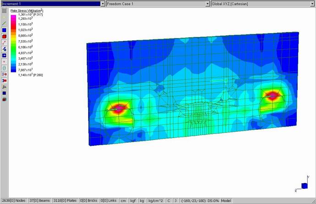Click the cm length unit in status bar

tap(123, 201)
